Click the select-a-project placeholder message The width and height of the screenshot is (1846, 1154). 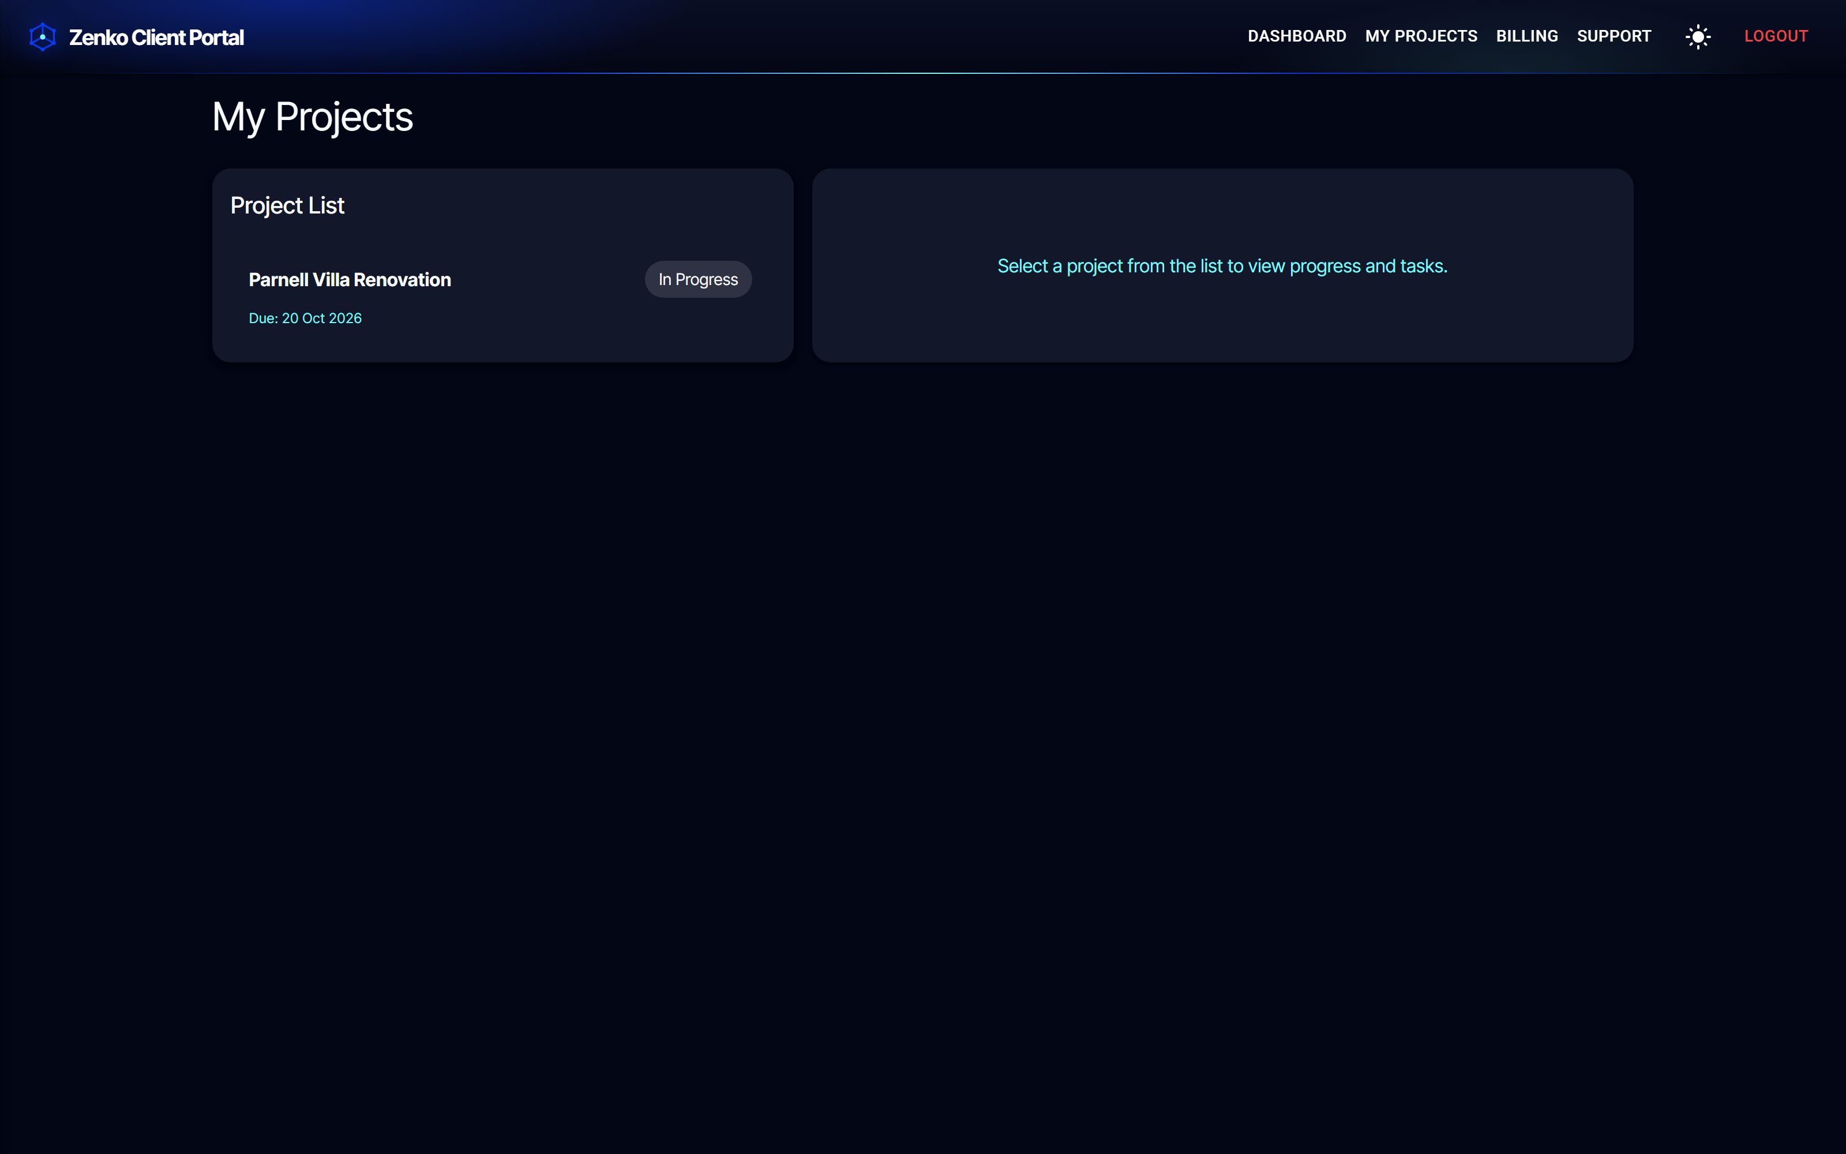[1222, 267]
